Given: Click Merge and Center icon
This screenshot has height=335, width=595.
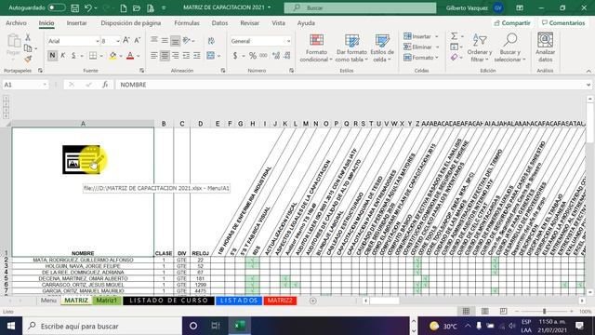Looking at the screenshot, I should coord(211,56).
